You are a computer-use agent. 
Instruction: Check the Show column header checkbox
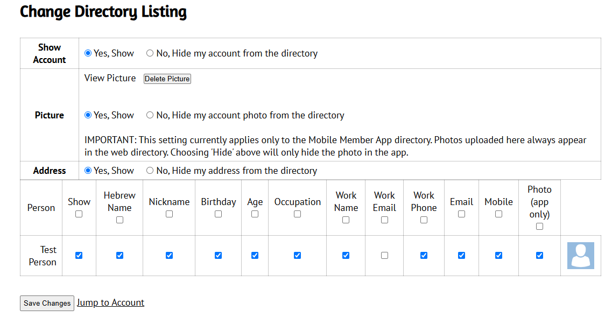79,214
